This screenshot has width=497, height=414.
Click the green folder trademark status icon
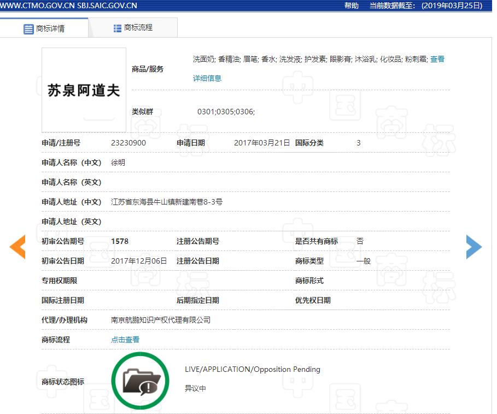pos(140,381)
